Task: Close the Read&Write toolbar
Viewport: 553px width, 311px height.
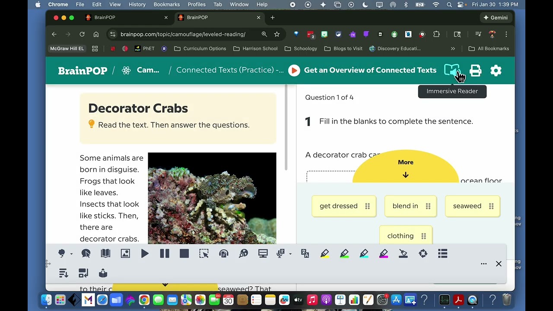Action: click(x=499, y=263)
